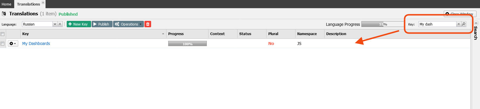Toggle the select-all checkbox in header
The image size is (480, 109).
click(3, 34)
